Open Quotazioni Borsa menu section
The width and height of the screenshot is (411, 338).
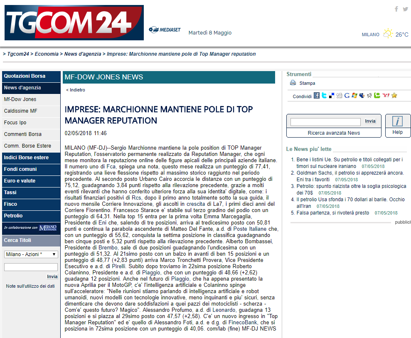coord(31,76)
